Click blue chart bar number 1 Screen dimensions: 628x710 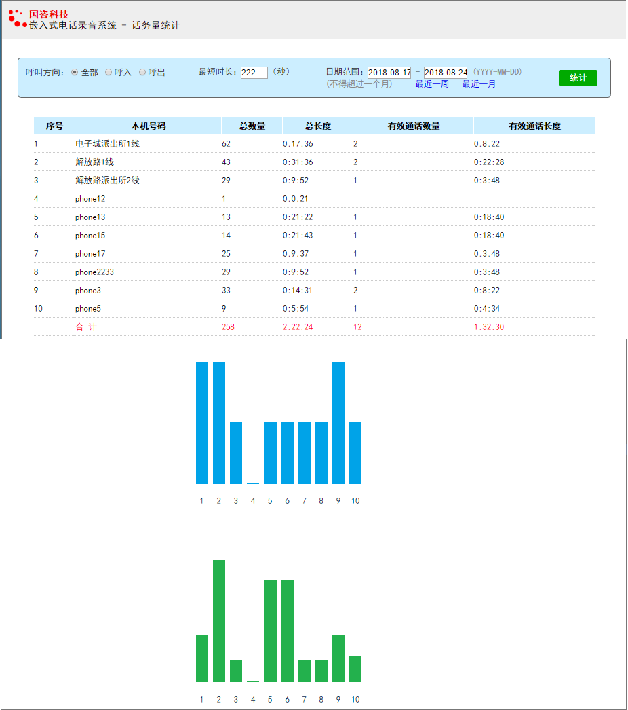[x=202, y=422]
